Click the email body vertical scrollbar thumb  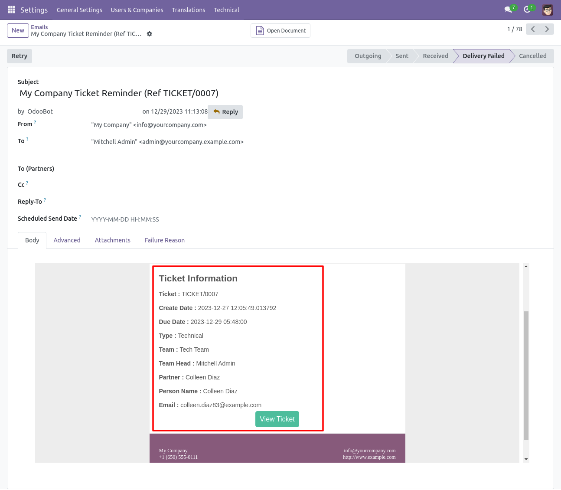[526, 376]
